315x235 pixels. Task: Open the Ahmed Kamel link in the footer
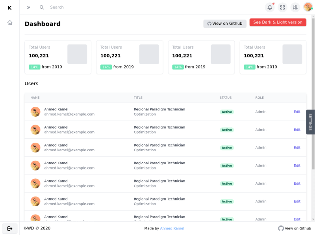(172, 228)
